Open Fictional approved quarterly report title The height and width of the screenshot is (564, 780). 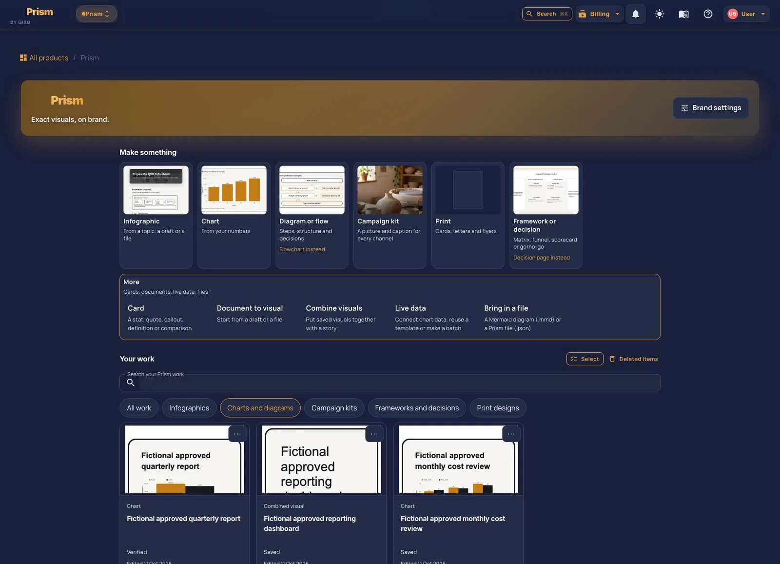(x=183, y=519)
